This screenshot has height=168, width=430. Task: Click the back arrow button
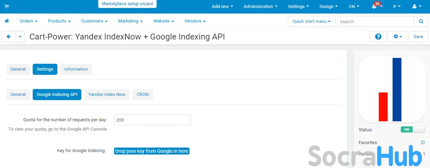pyautogui.click(x=9, y=37)
